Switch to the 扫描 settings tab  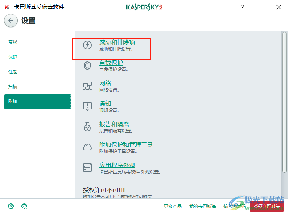pos(13,86)
